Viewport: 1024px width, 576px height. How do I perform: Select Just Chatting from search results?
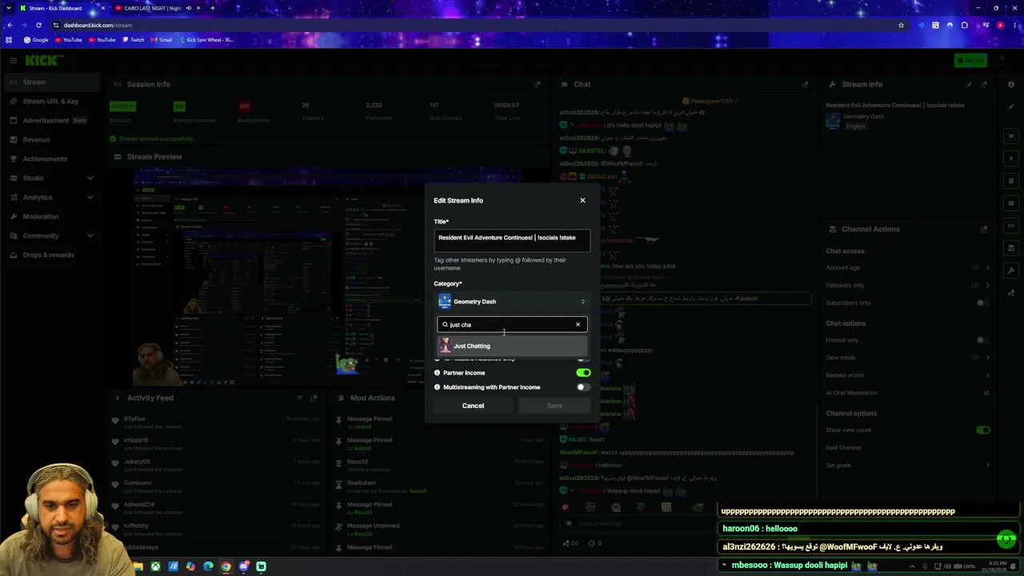[512, 346]
